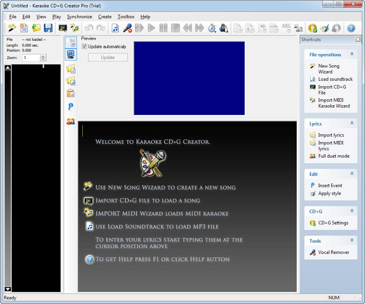365x304 pixels.
Task: Click the Update button in Preview
Action: (108, 57)
